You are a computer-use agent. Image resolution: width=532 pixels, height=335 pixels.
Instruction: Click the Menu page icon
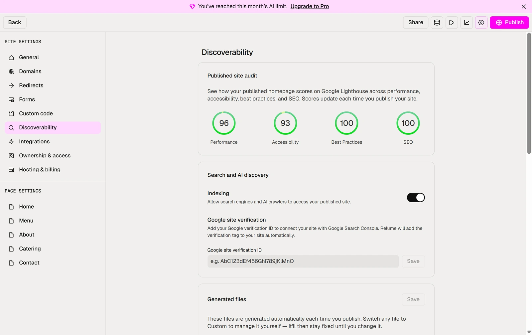click(x=11, y=221)
